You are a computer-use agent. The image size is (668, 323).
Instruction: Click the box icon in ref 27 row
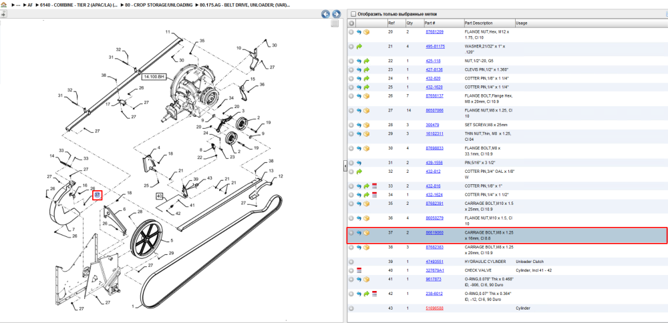366,110
